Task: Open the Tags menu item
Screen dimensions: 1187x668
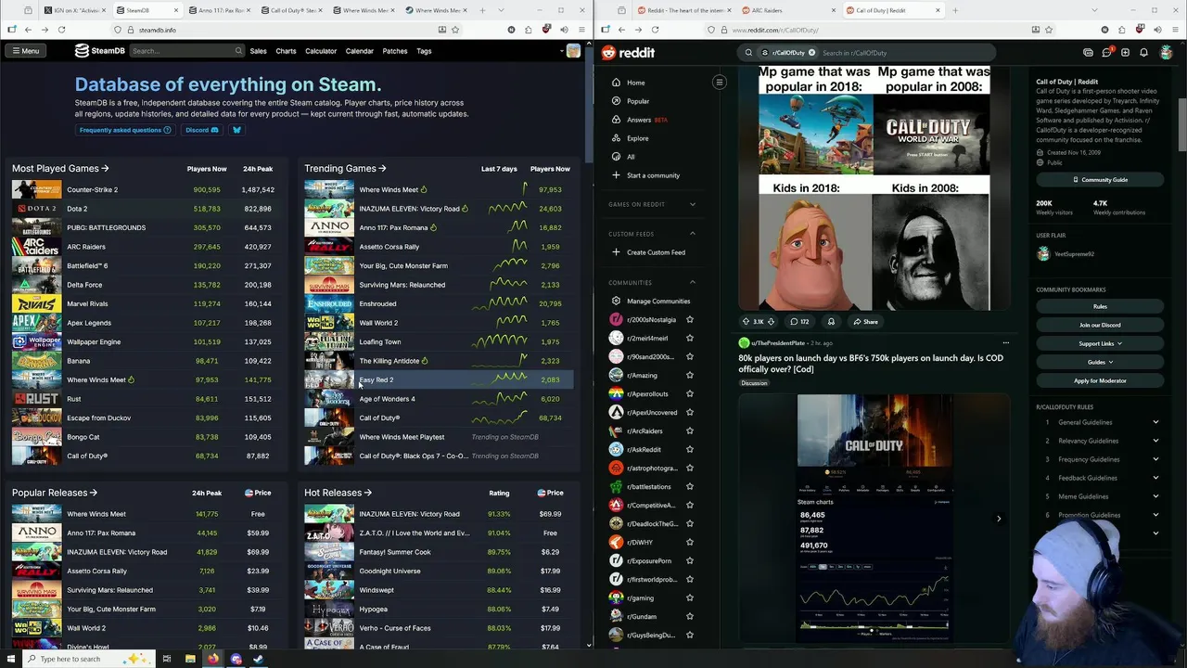Action: 424,51
